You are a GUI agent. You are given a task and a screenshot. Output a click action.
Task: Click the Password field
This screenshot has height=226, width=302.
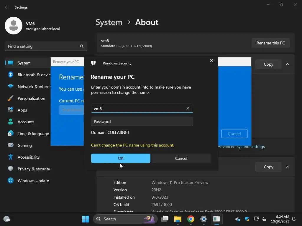(142, 122)
